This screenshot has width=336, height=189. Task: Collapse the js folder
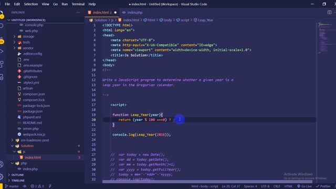24,152
